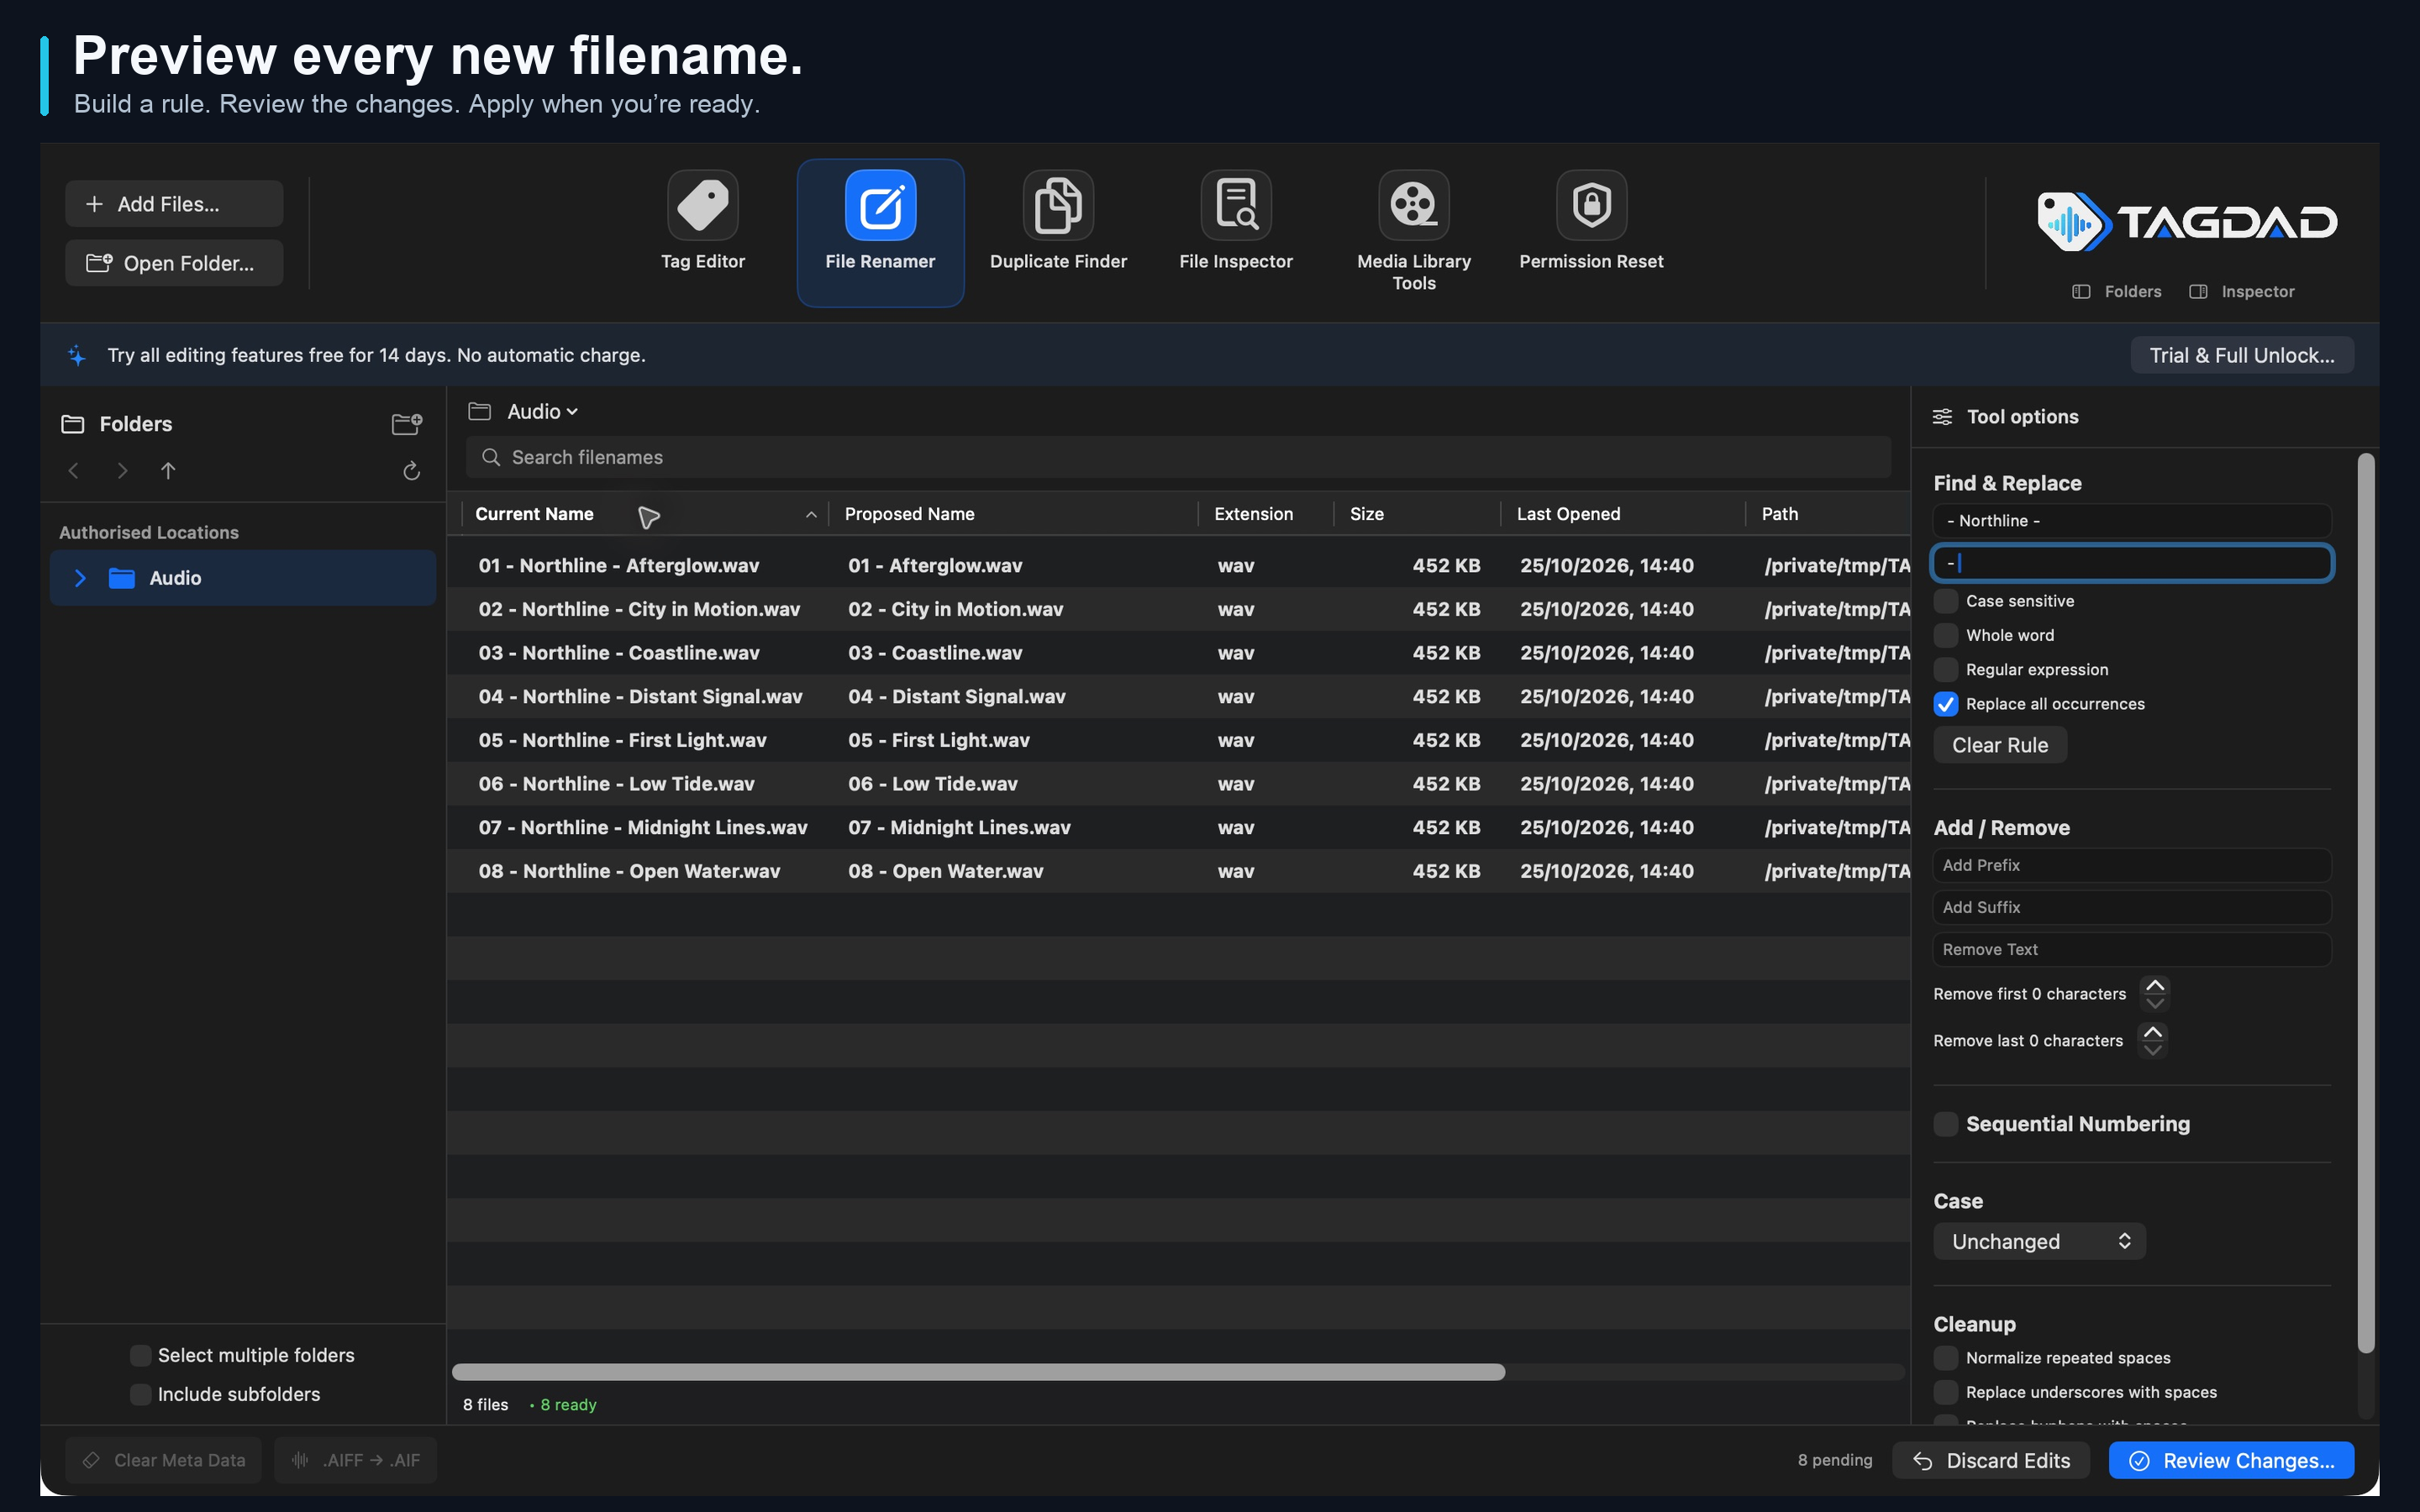Increase Remove last characters stepper

(2153, 1032)
